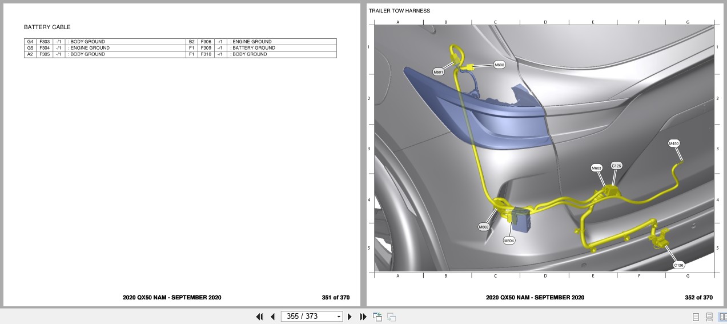Click the M600 connector callout
The image size is (727, 324).
click(x=499, y=65)
